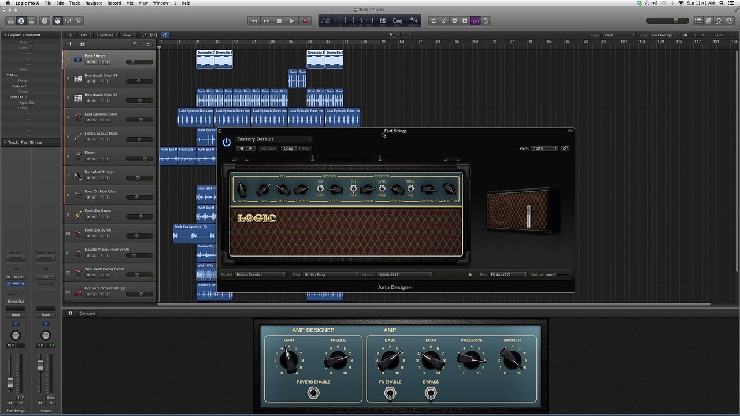
Task: Open the Editors scissors button
Action: click(78, 21)
